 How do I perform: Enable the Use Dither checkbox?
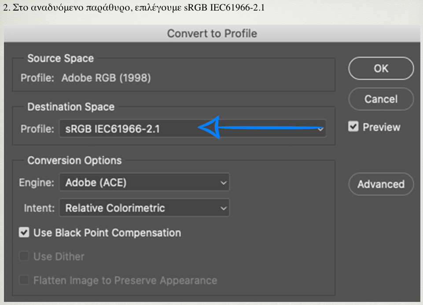24,257
